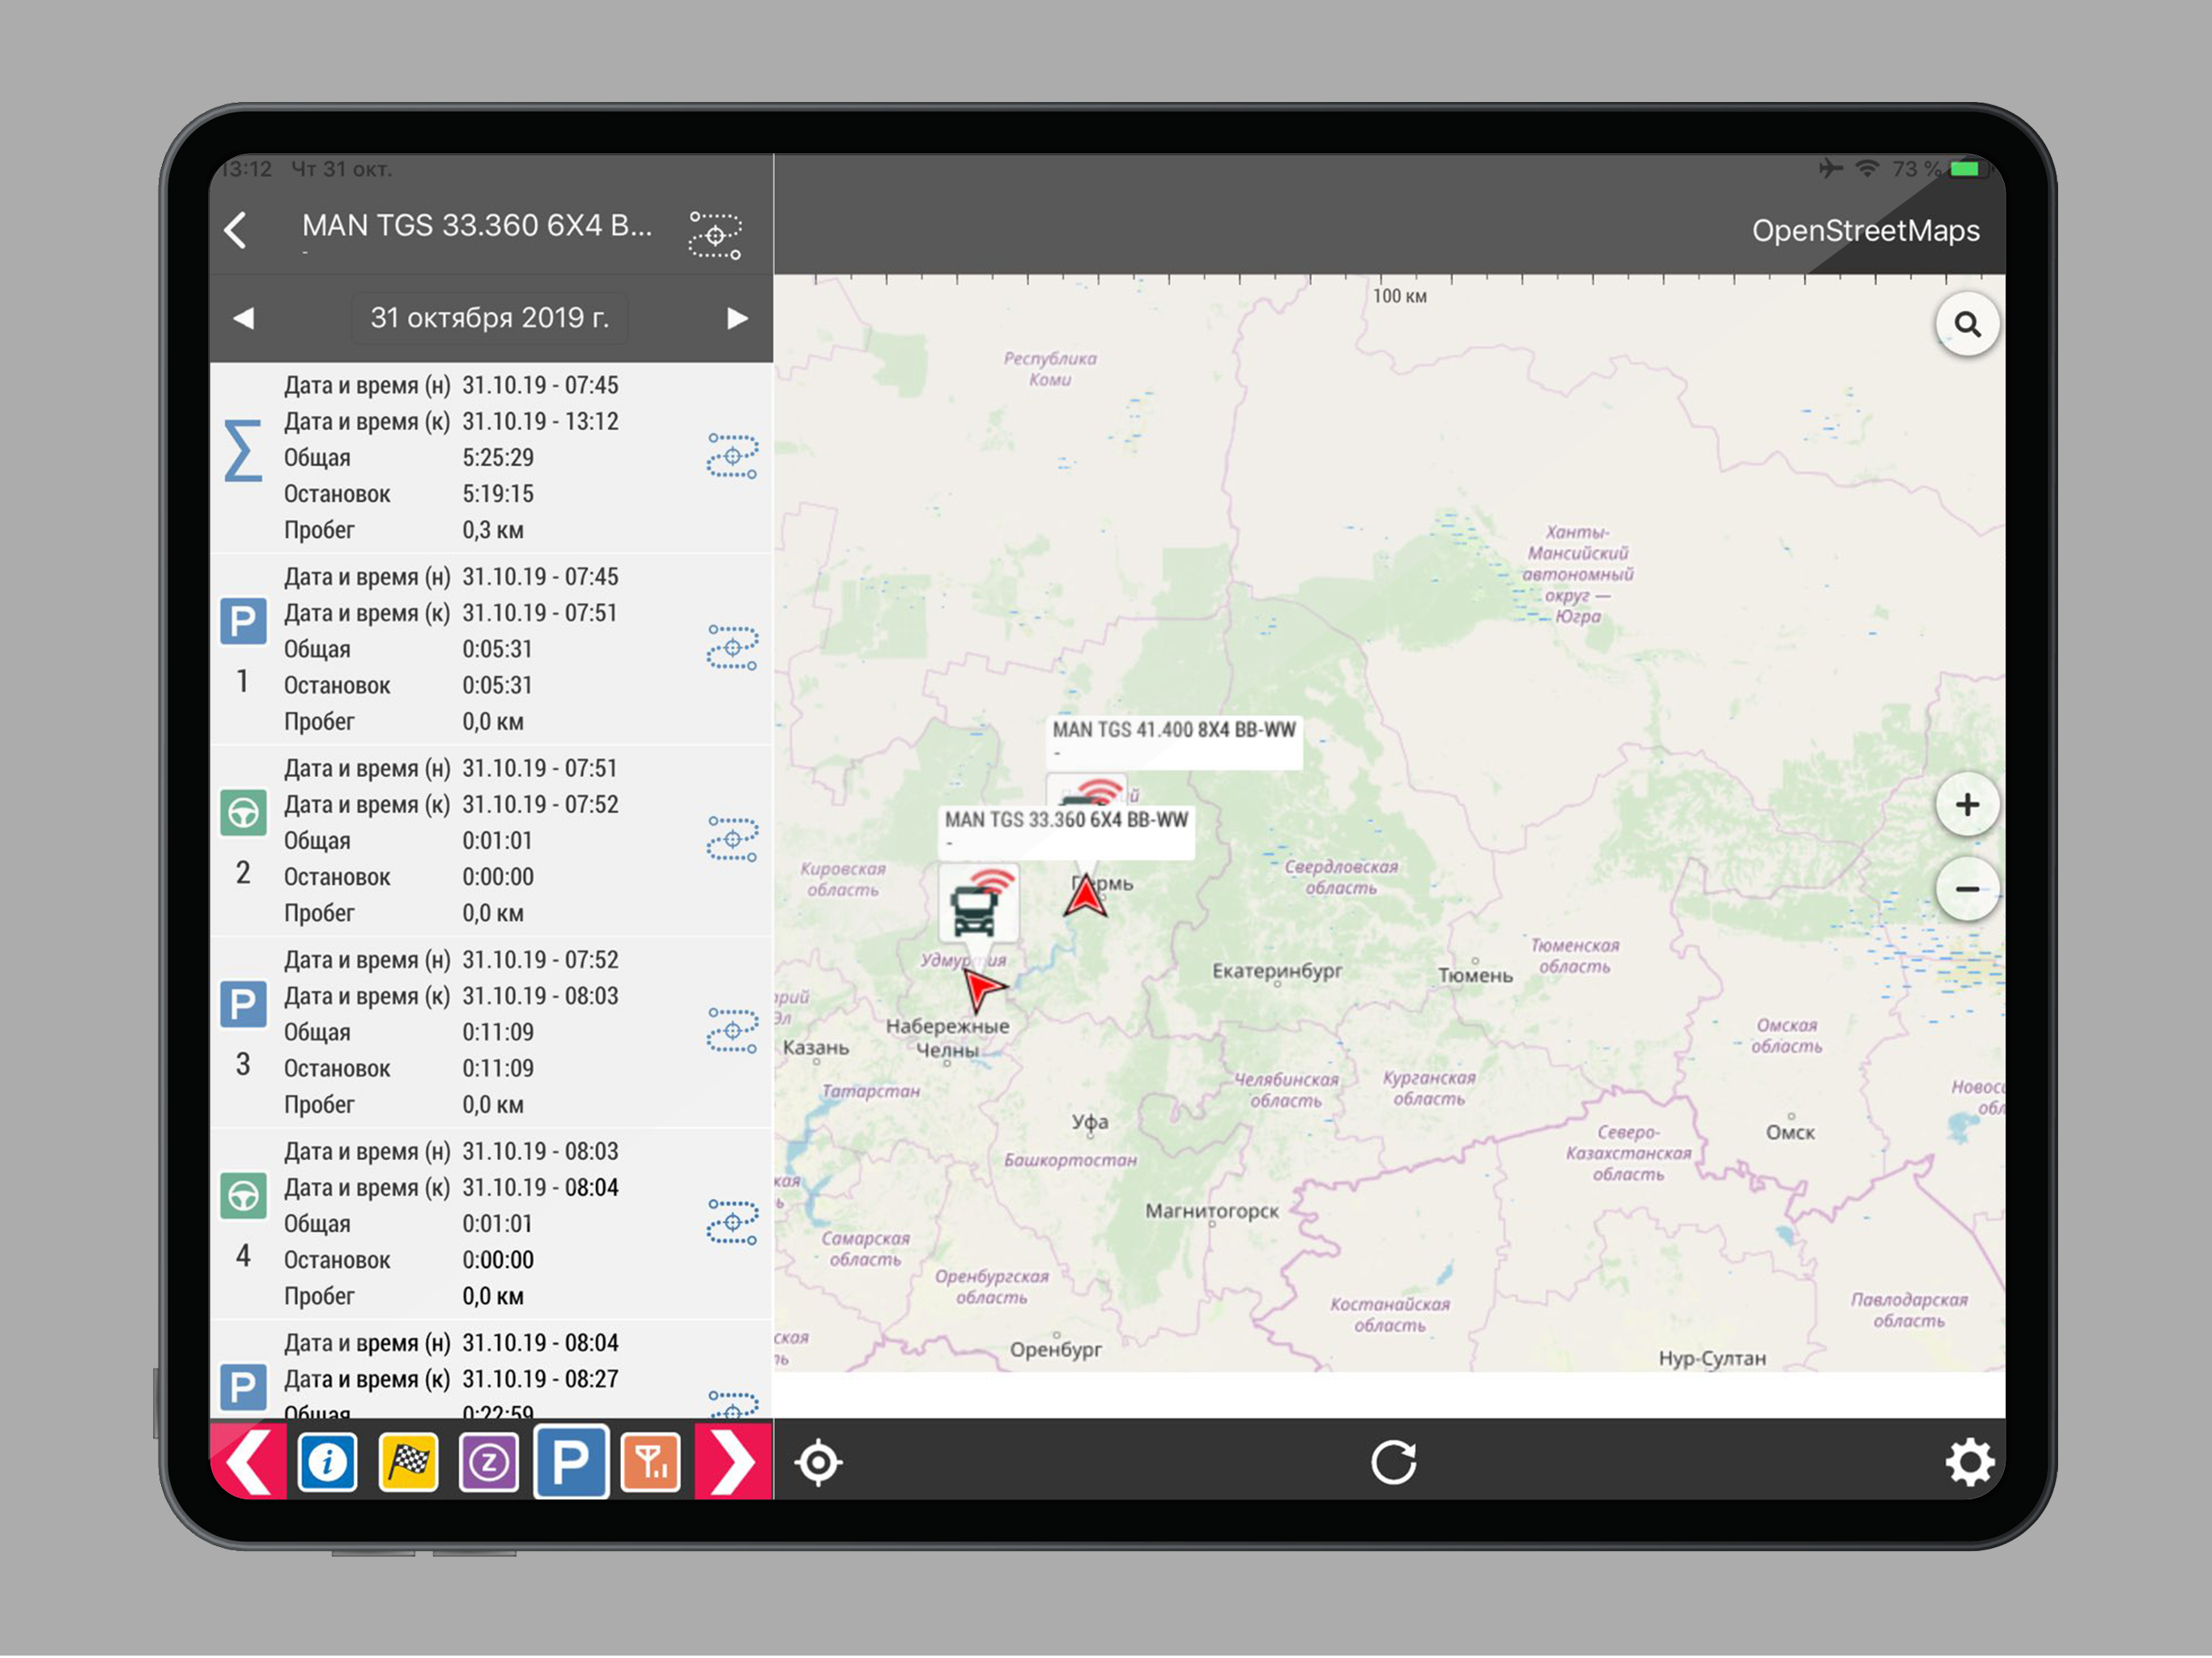Image resolution: width=2212 pixels, height=1658 pixels.
Task: Tap the red arrow marker near Набережные Челны
Action: (983, 989)
